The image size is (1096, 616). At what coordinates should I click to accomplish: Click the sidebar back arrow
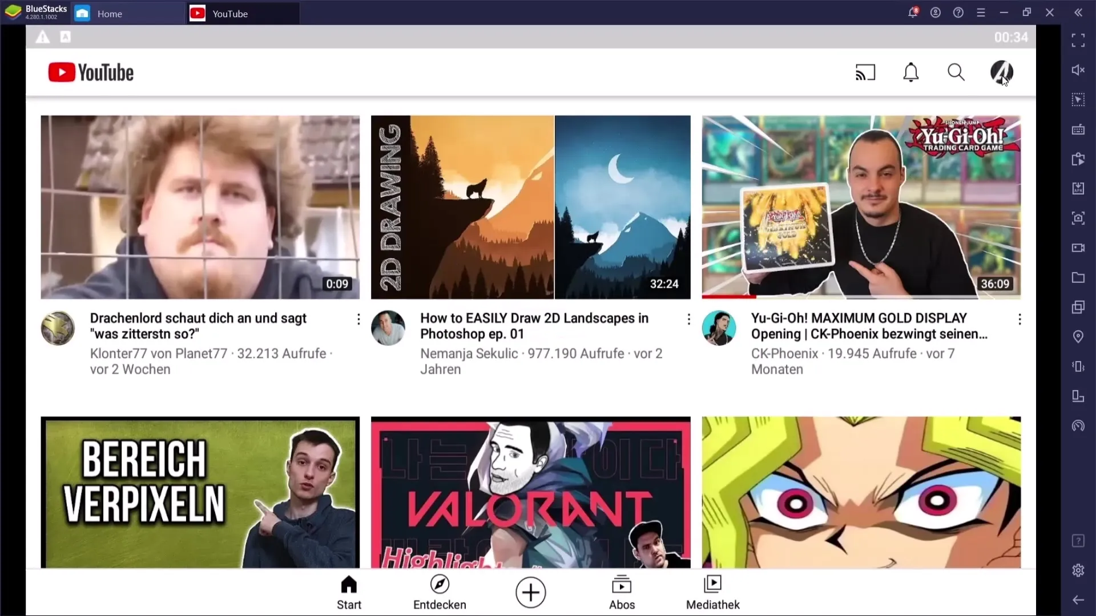click(x=1078, y=599)
